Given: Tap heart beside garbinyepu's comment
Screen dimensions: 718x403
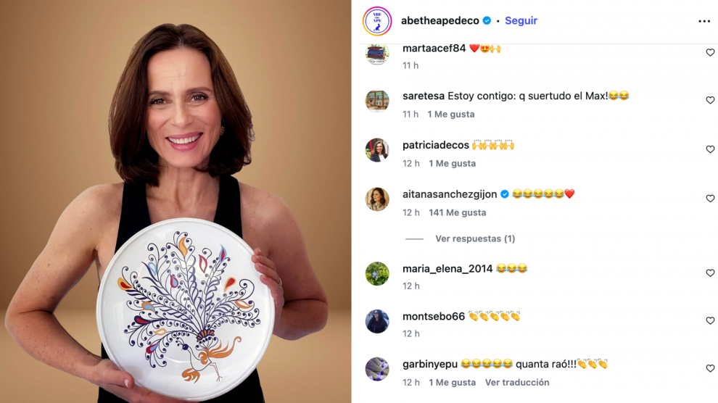Looking at the screenshot, I should coord(710,369).
